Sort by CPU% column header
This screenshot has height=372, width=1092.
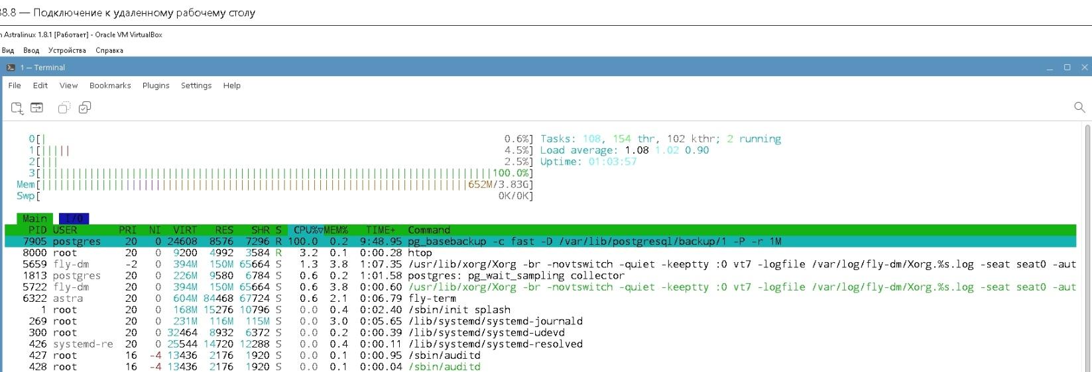point(306,230)
